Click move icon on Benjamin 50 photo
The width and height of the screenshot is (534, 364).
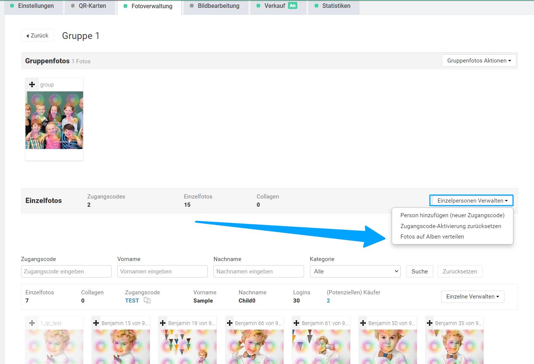(x=363, y=323)
